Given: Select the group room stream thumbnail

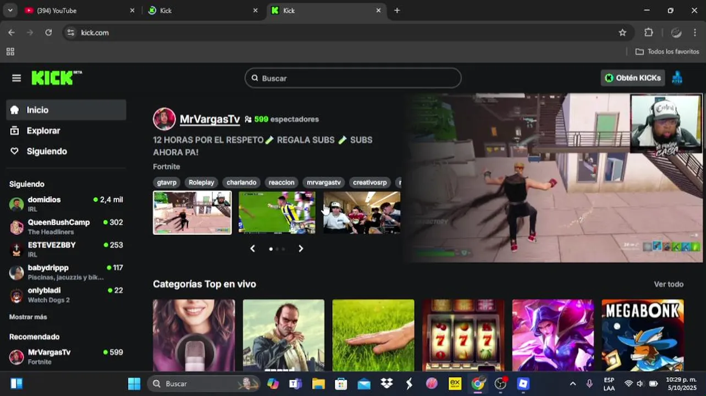Looking at the screenshot, I should (362, 213).
